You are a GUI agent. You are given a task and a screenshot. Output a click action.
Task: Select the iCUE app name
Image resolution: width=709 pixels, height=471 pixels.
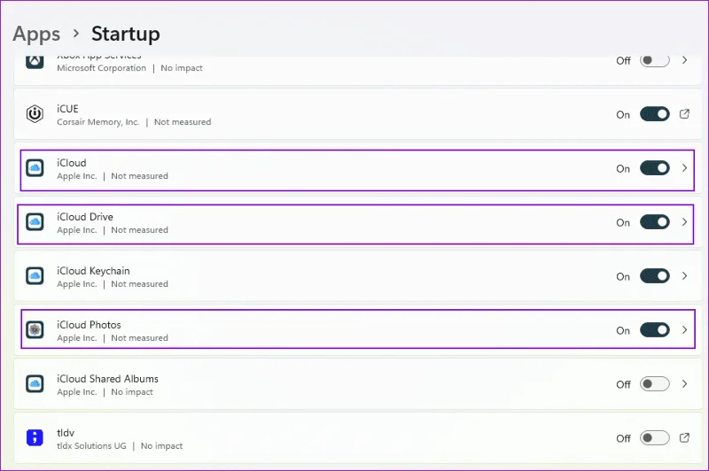pyautogui.click(x=68, y=109)
